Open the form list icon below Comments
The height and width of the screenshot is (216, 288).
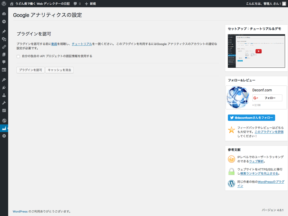click(x=4, y=70)
